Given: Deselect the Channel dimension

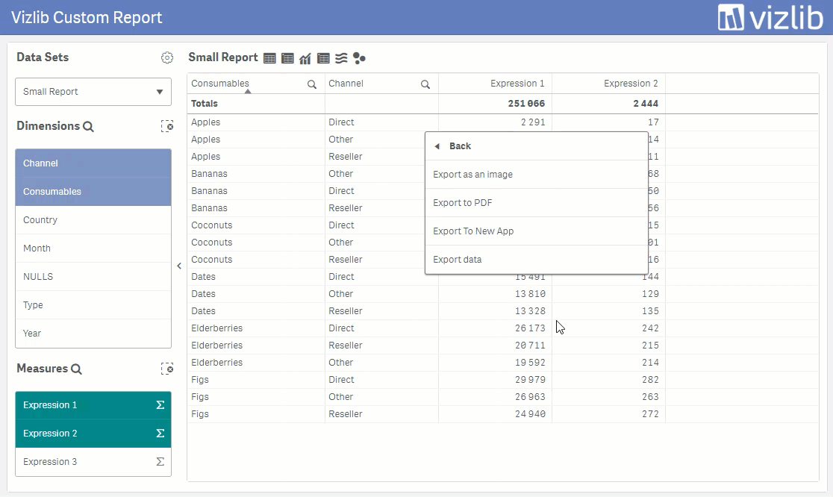Looking at the screenshot, I should coord(93,163).
